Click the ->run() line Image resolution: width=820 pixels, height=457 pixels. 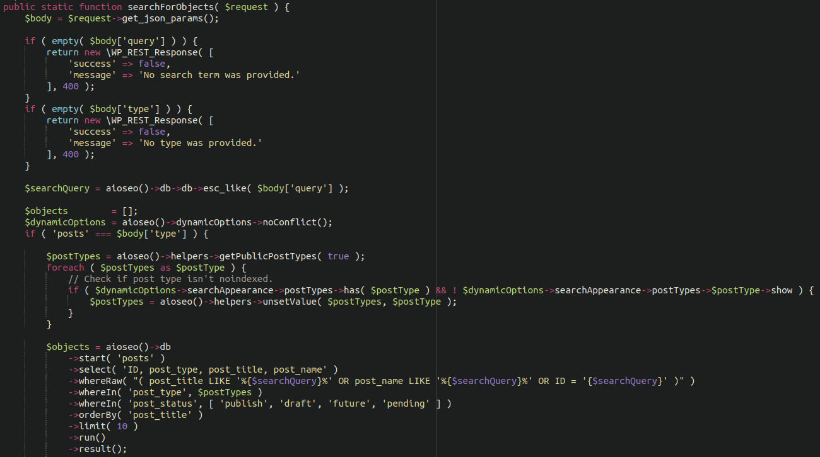pyautogui.click(x=87, y=437)
